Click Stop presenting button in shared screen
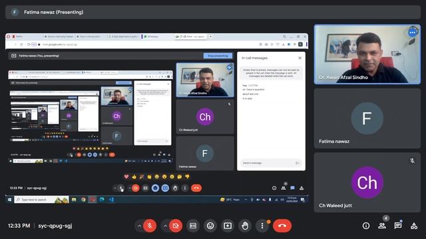Viewport: 426px width, 239px height. click(218, 56)
